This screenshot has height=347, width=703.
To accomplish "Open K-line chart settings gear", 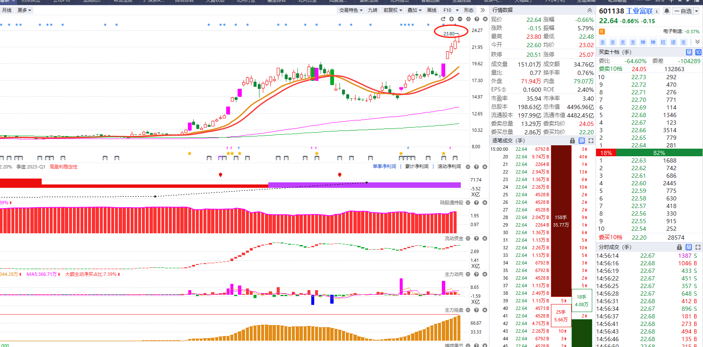I will [468, 19].
